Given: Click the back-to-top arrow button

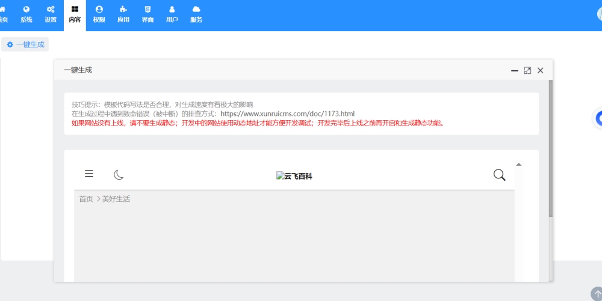Looking at the screenshot, I should (597, 294).
